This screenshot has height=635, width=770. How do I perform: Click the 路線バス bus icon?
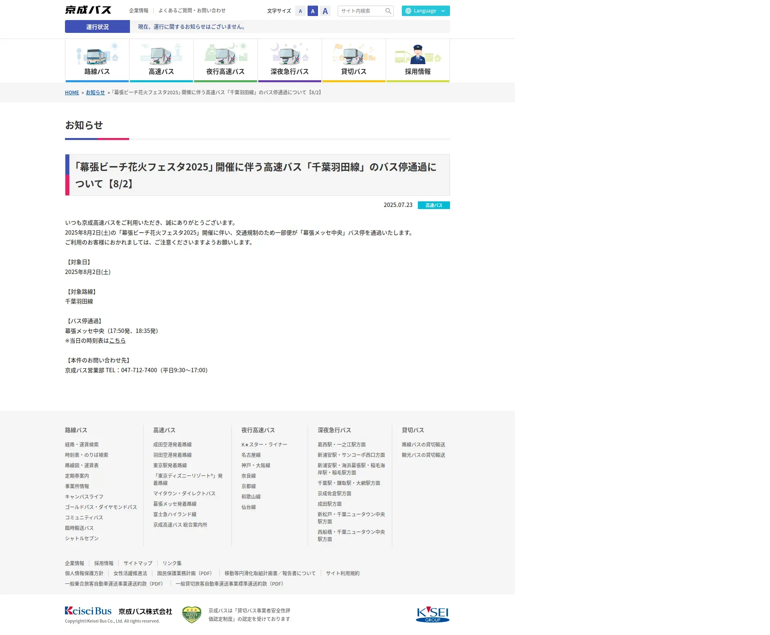point(97,55)
